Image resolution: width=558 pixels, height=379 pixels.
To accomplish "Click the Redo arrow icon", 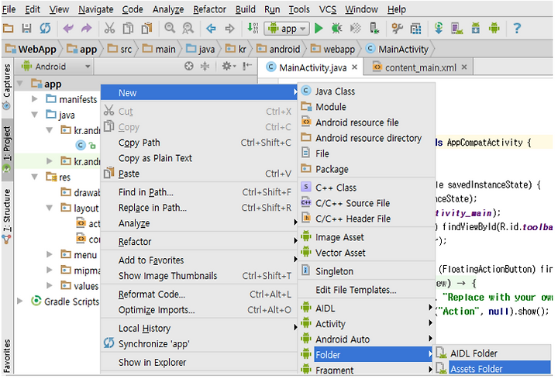I will click(x=86, y=28).
